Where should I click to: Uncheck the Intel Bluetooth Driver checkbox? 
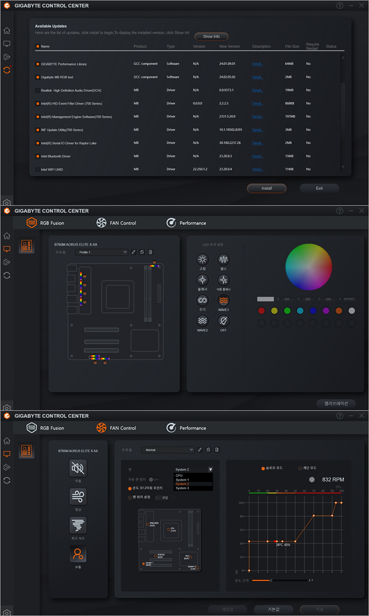pos(38,156)
